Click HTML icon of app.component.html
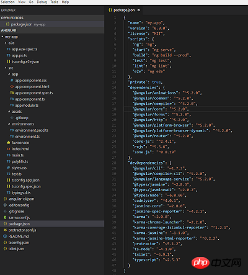This screenshot has width=248, height=275. coord(12,86)
